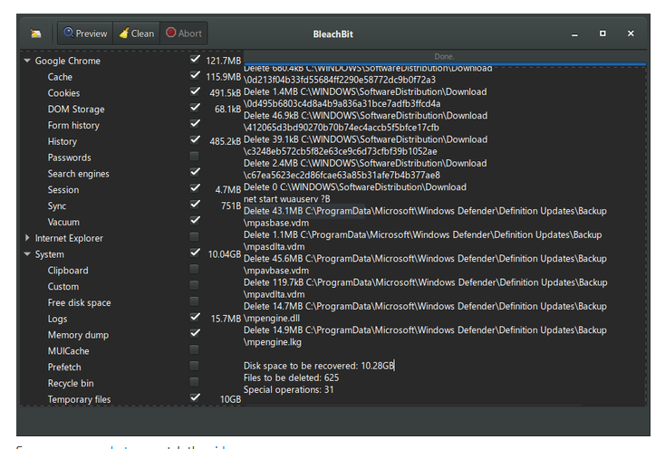Screen dimensions: 665x449
Task: Uncheck the Memory dump checkbox
Action: 195,333
